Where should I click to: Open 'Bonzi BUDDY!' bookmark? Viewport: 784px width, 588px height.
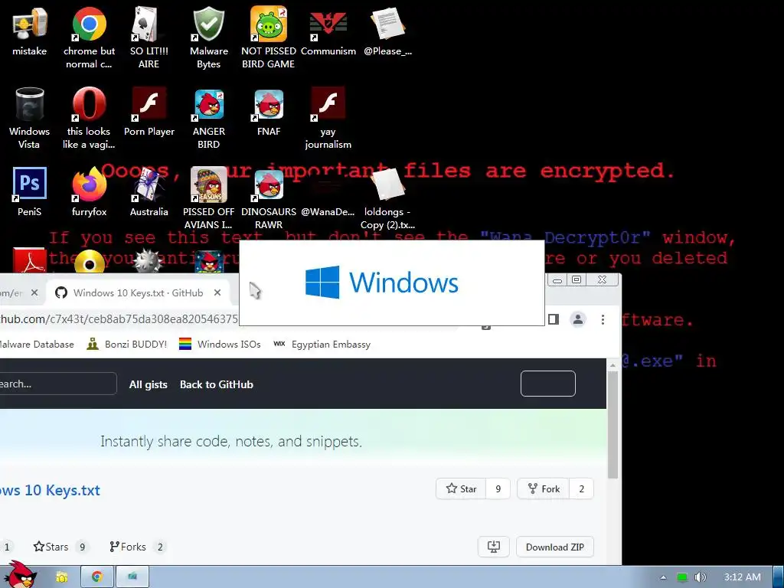127,345
